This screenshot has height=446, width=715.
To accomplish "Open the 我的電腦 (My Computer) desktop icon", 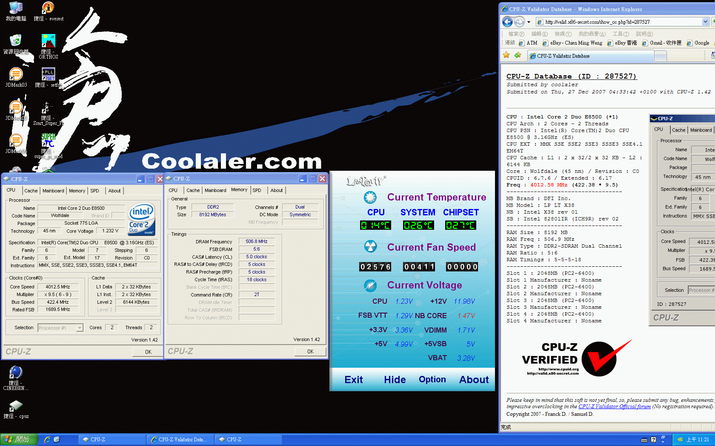I will pos(16,11).
